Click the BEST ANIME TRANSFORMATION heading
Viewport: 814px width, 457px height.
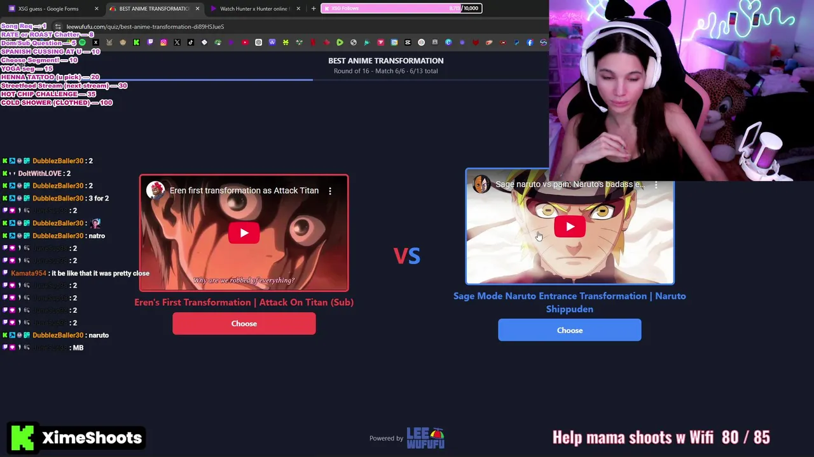click(x=386, y=61)
